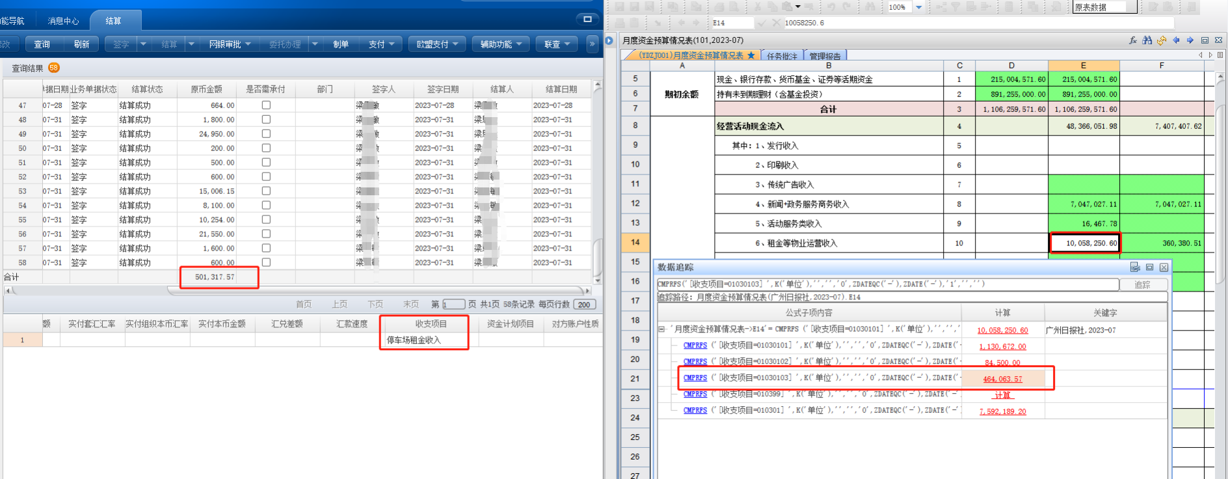The height and width of the screenshot is (479, 1228).
Task: Click the 每页行数 200 input field
Action: [585, 305]
